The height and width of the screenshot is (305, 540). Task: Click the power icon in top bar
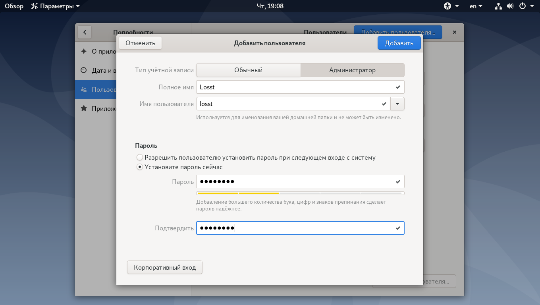tap(523, 6)
